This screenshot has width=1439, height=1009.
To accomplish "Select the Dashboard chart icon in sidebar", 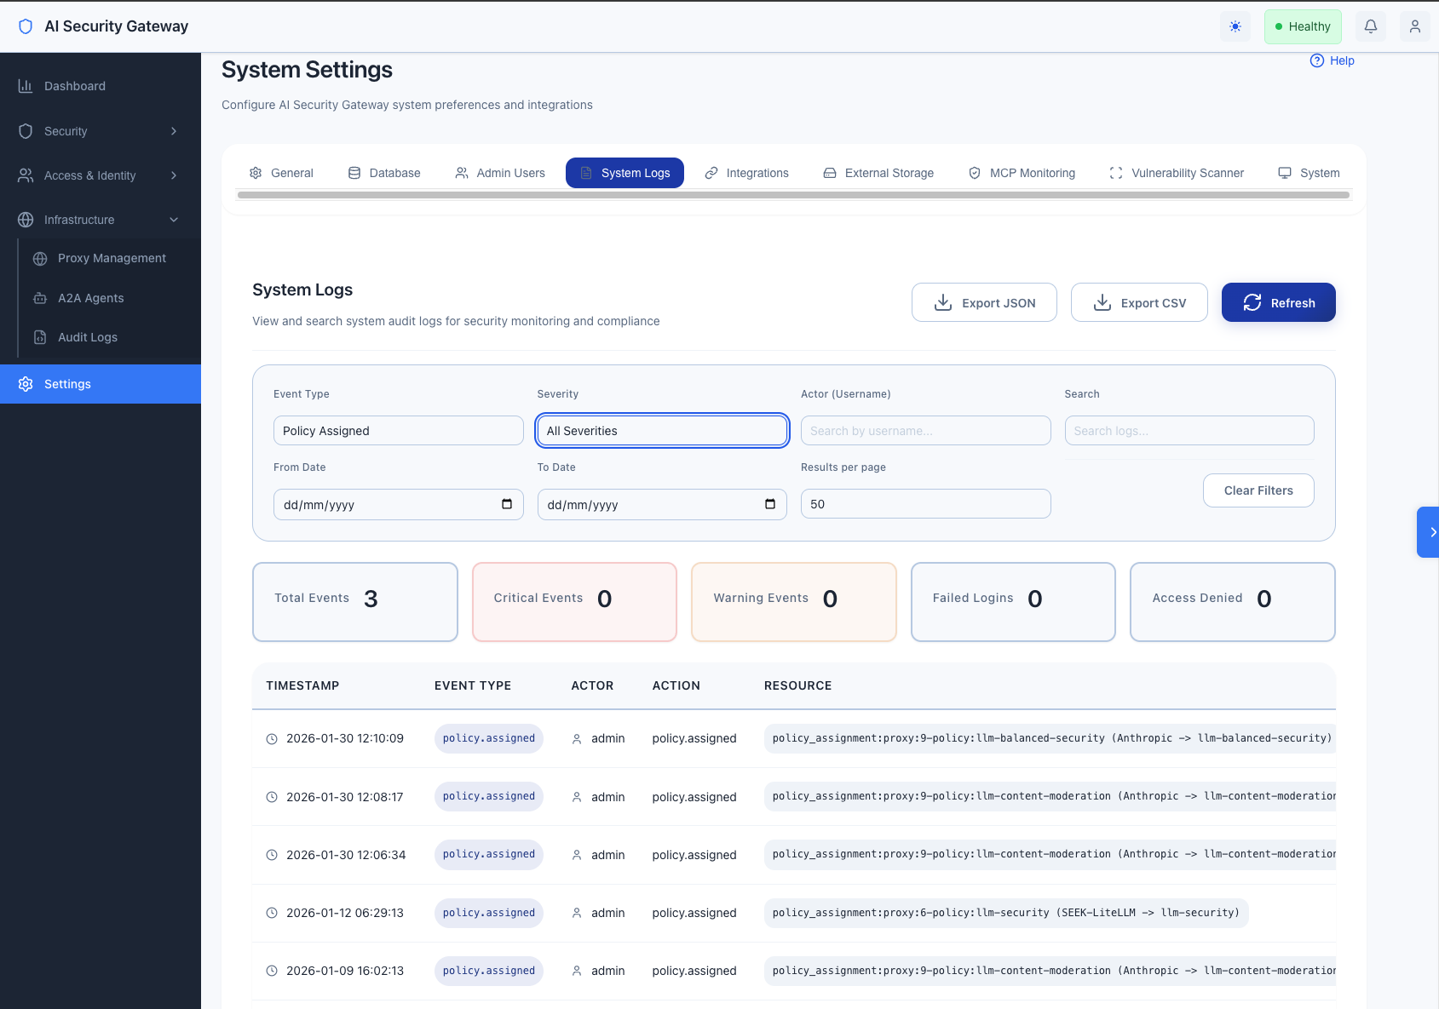I will pos(26,85).
